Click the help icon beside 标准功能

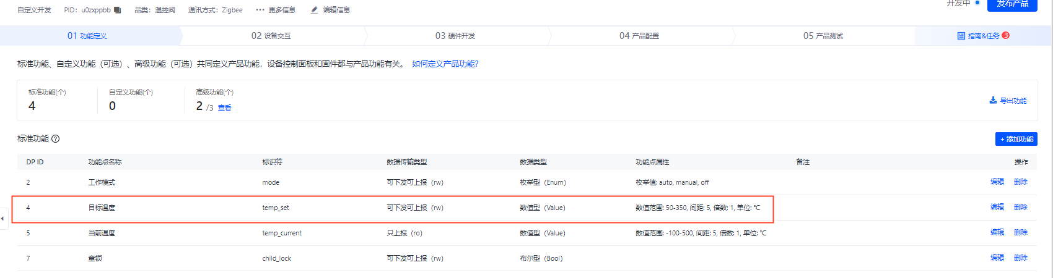tap(55, 139)
